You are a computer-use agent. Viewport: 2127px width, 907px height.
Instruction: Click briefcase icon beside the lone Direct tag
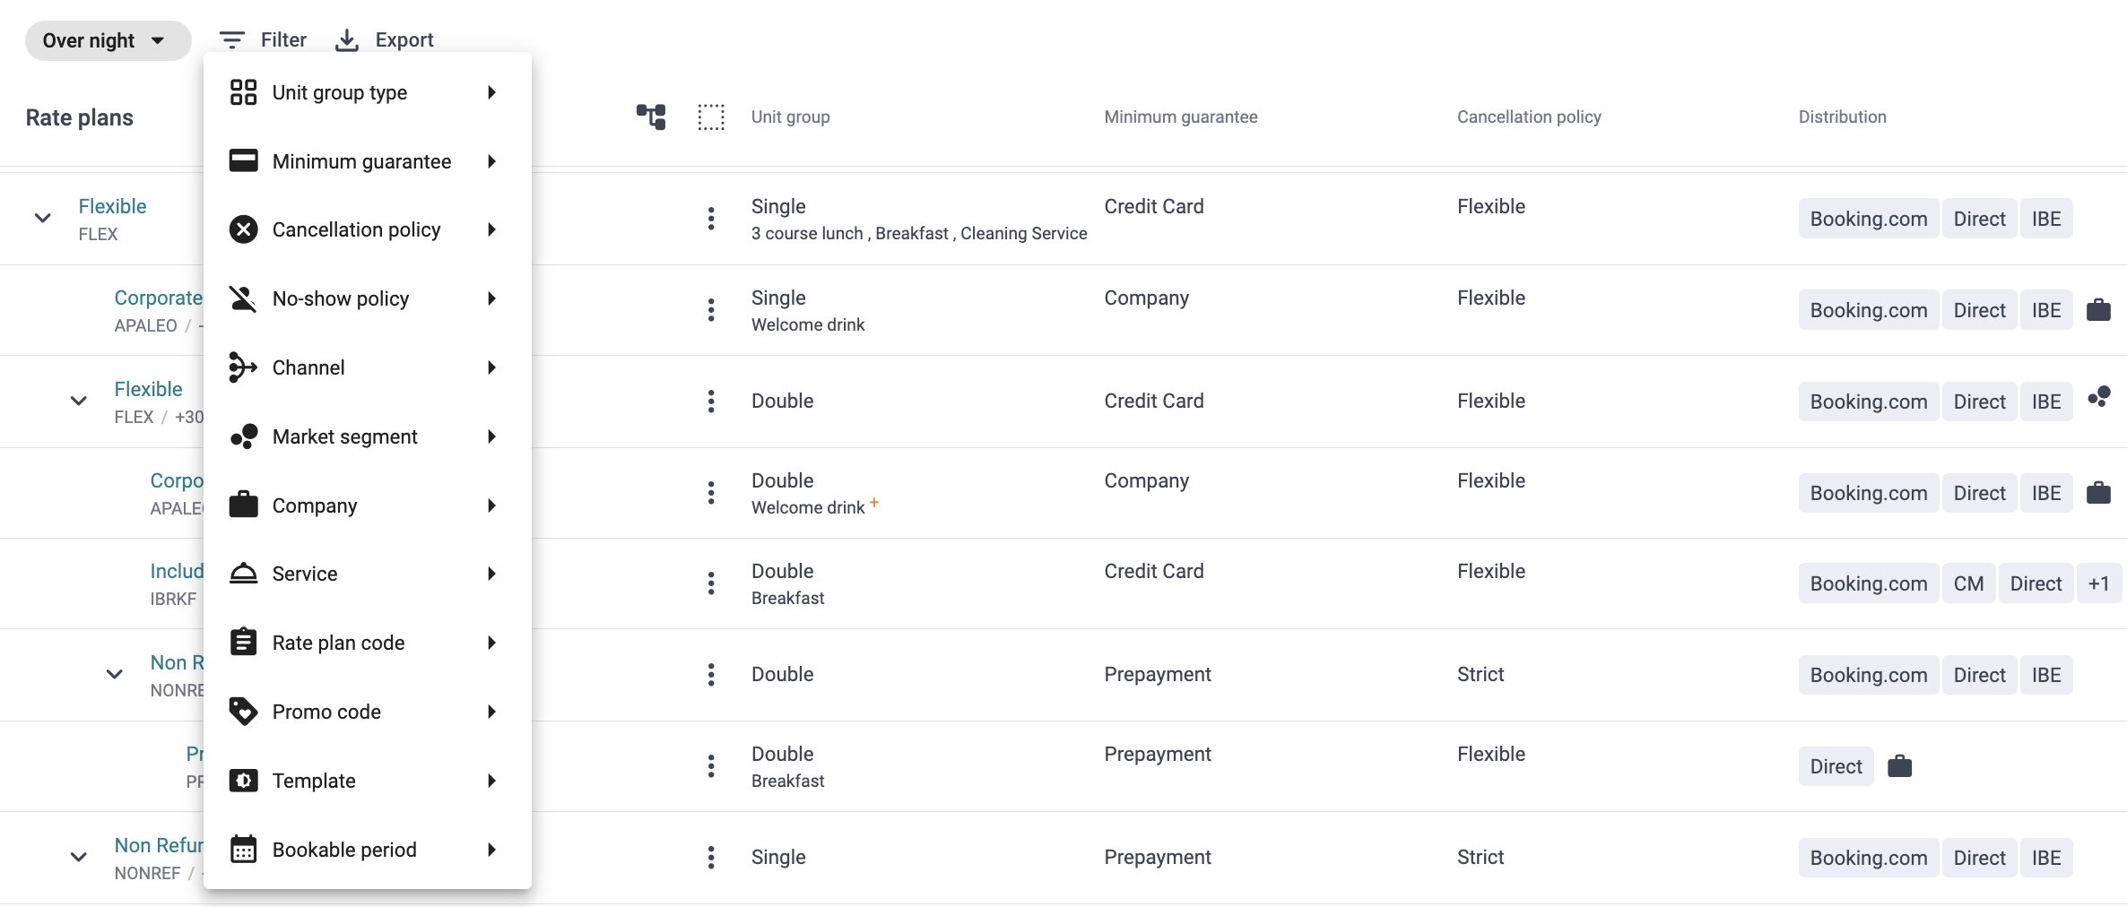tap(1899, 766)
